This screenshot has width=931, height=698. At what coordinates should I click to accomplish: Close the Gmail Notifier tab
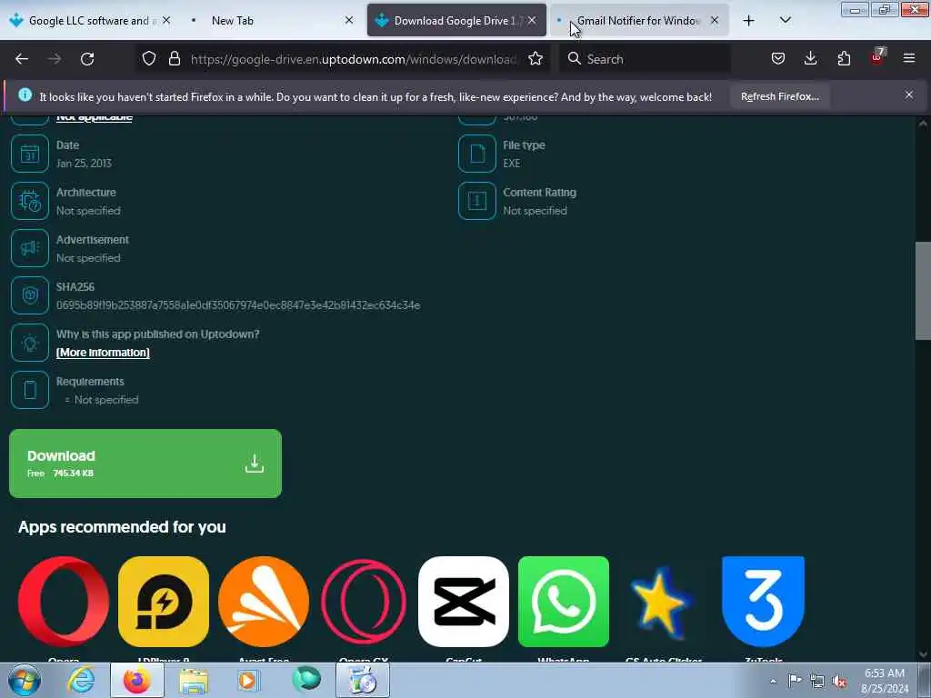[x=715, y=20]
